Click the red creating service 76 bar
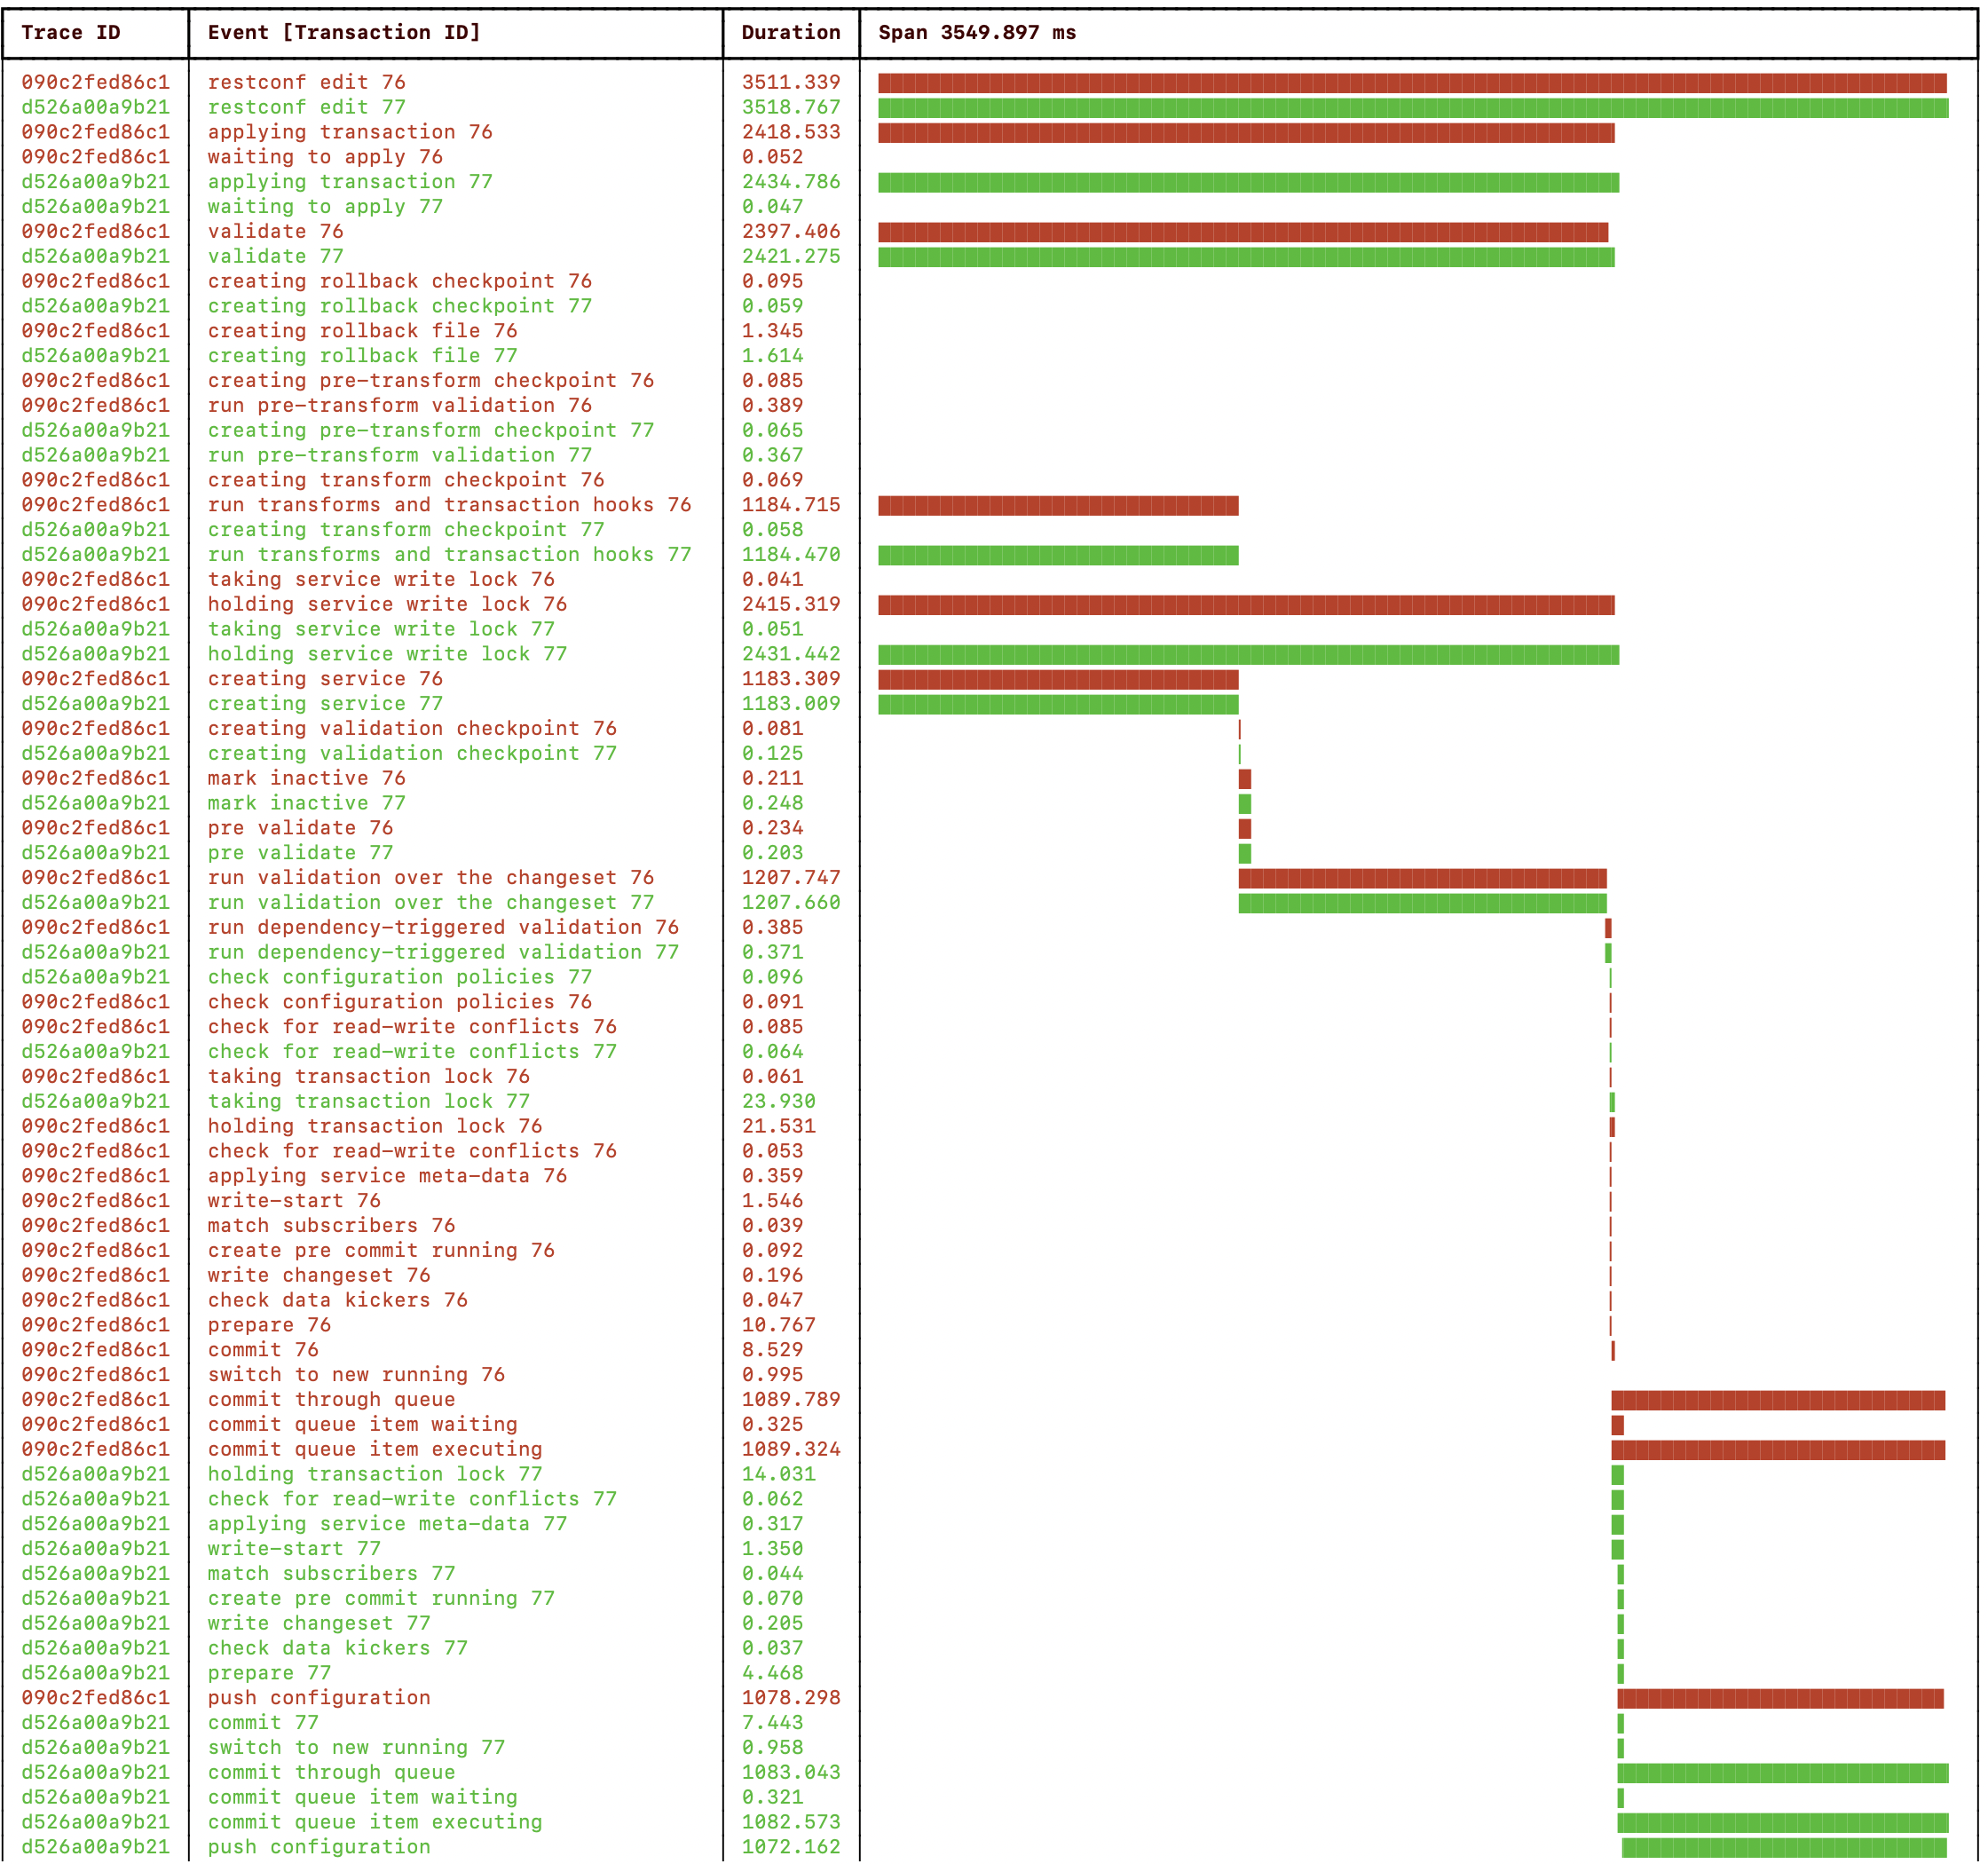The width and height of the screenshot is (1988, 1864). (x=1057, y=680)
